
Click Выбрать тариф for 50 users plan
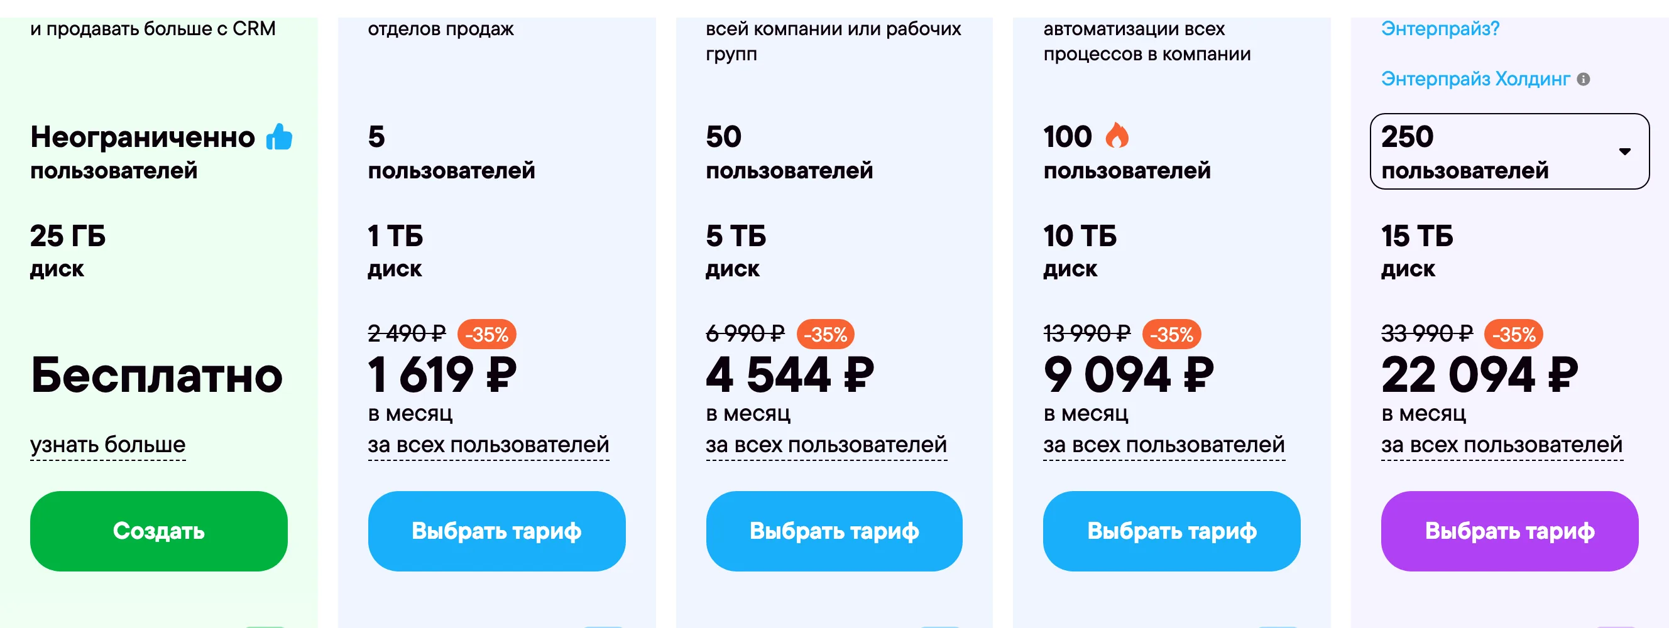pyautogui.click(x=834, y=531)
